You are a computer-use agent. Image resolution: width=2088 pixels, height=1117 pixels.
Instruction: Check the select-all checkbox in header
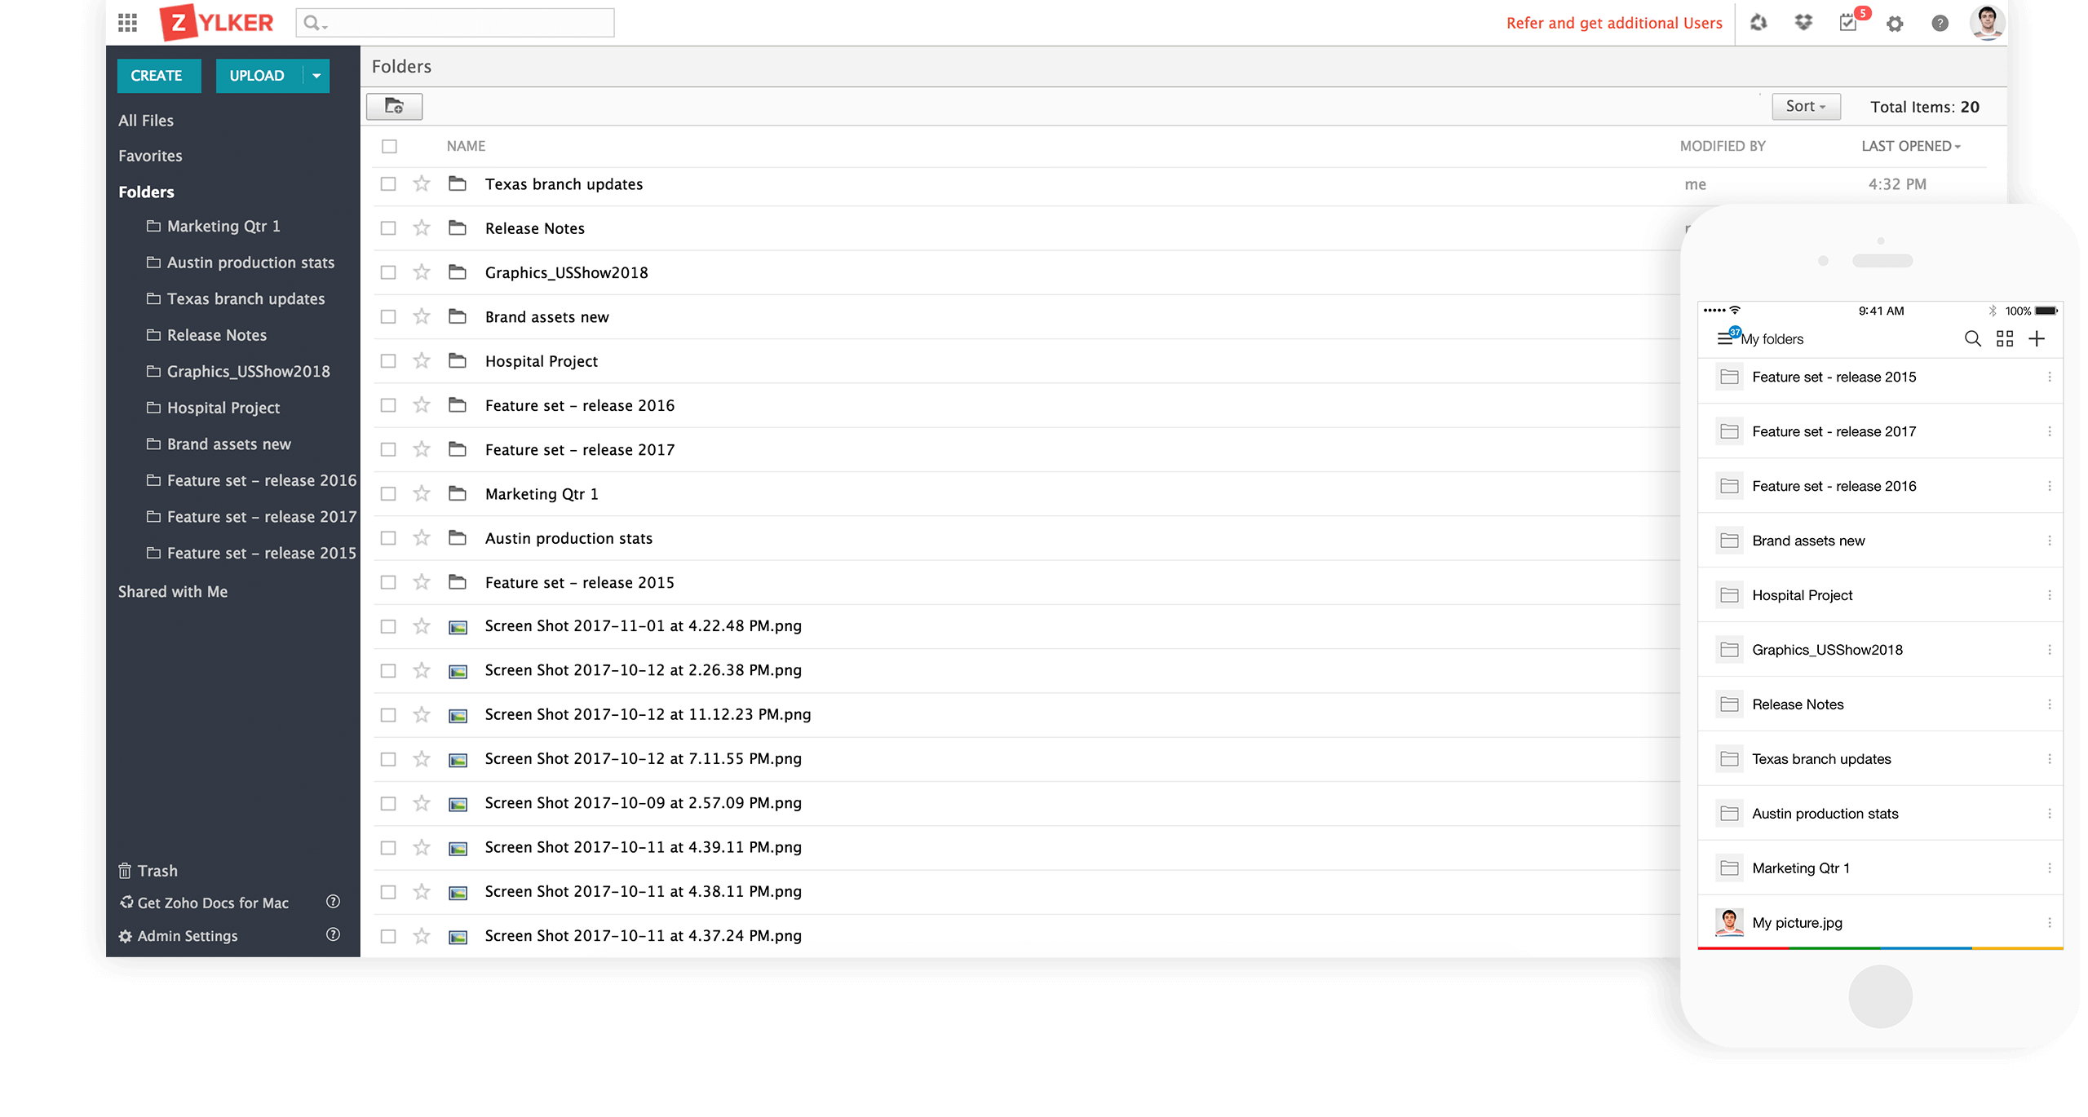[389, 146]
